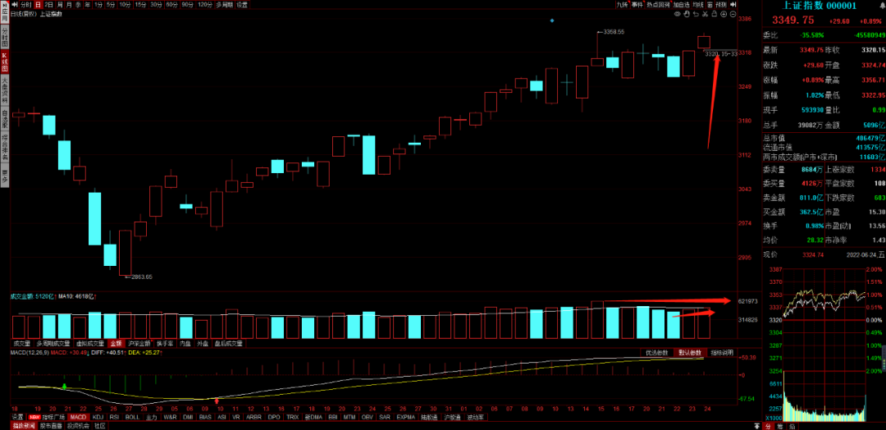886x430 pixels.
Task: Open the 设置 settings at top toolbar
Action: pos(242,5)
